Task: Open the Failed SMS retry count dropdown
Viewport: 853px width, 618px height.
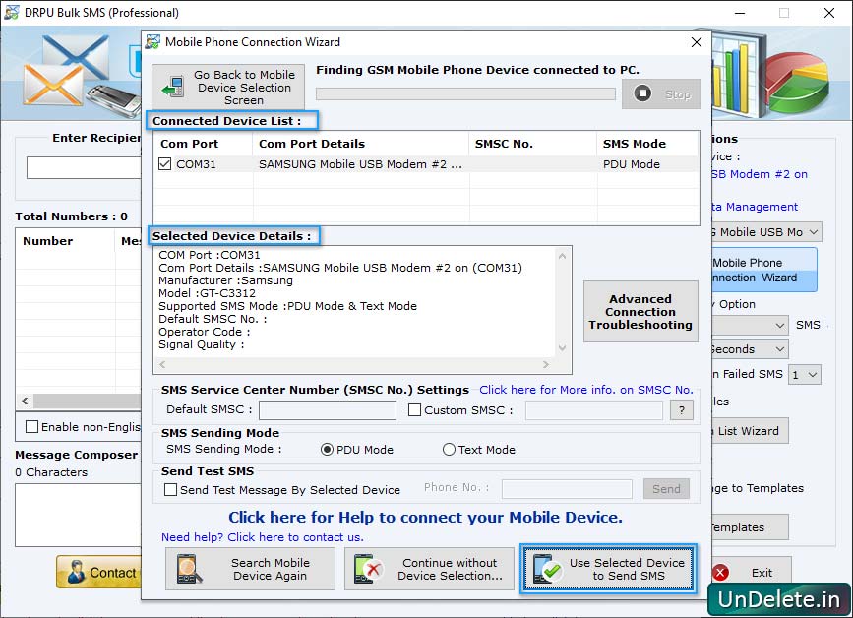Action: pyautogui.click(x=805, y=374)
